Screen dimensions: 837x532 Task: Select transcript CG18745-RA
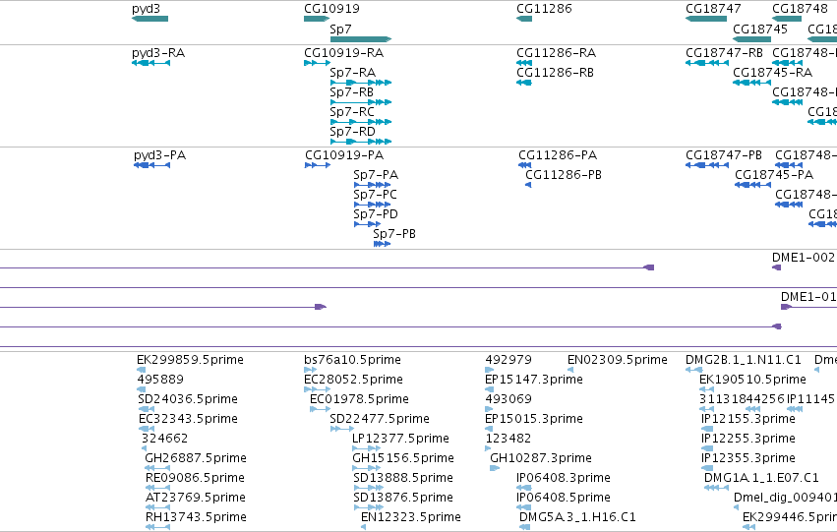click(x=751, y=83)
